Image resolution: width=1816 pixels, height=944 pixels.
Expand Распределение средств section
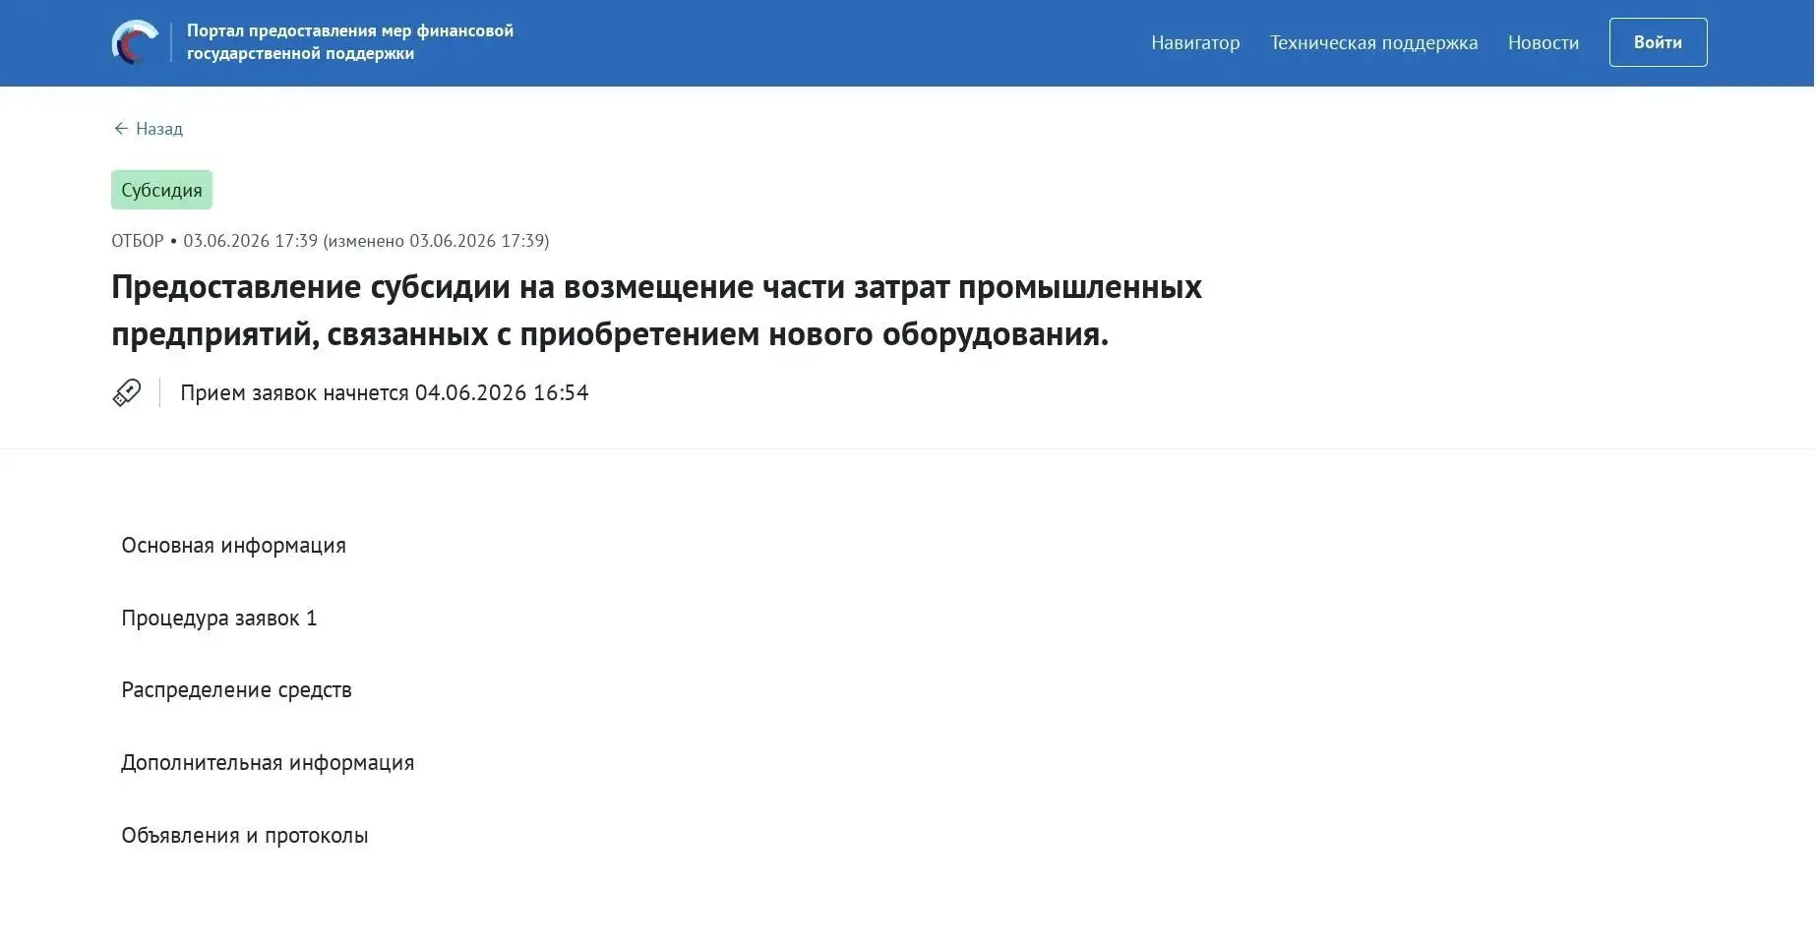tap(236, 690)
